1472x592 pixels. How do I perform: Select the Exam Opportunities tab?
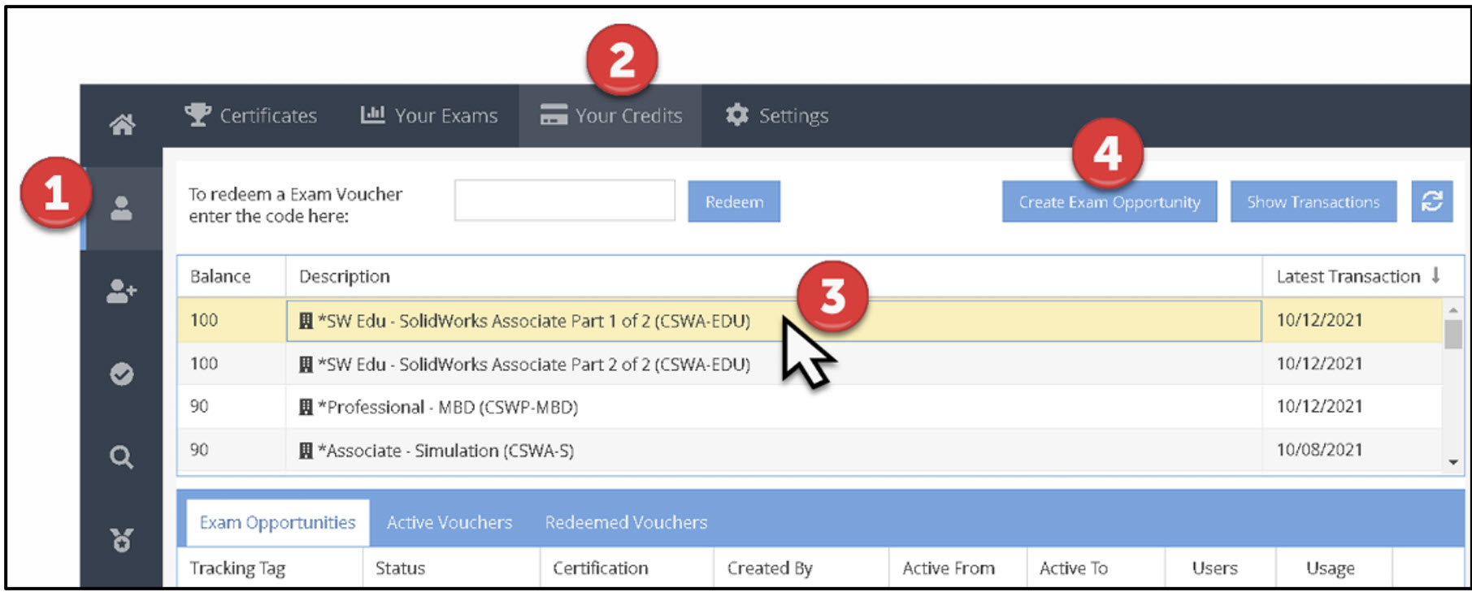(x=277, y=522)
